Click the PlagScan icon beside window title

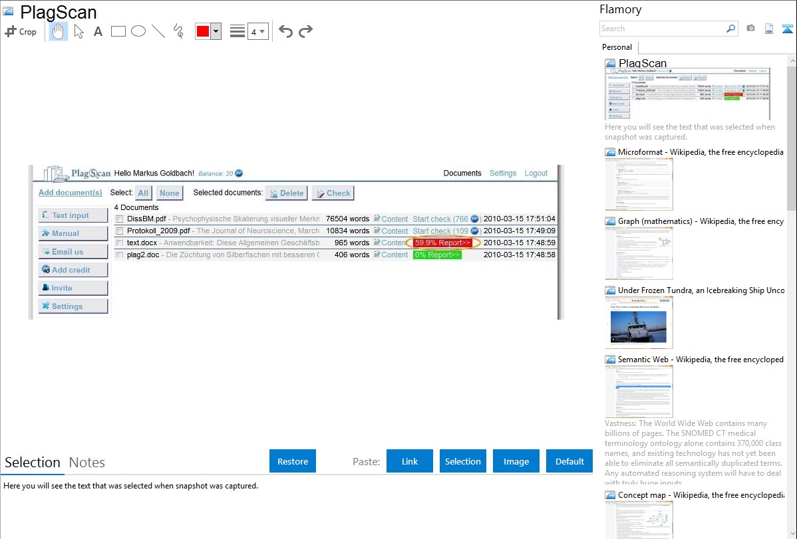tap(8, 11)
